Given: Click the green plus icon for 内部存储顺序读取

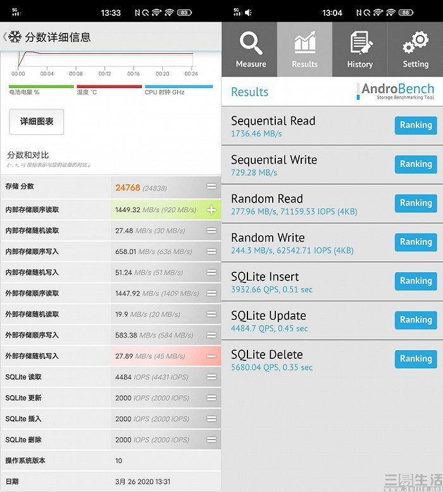Looking at the screenshot, I should pos(211,210).
